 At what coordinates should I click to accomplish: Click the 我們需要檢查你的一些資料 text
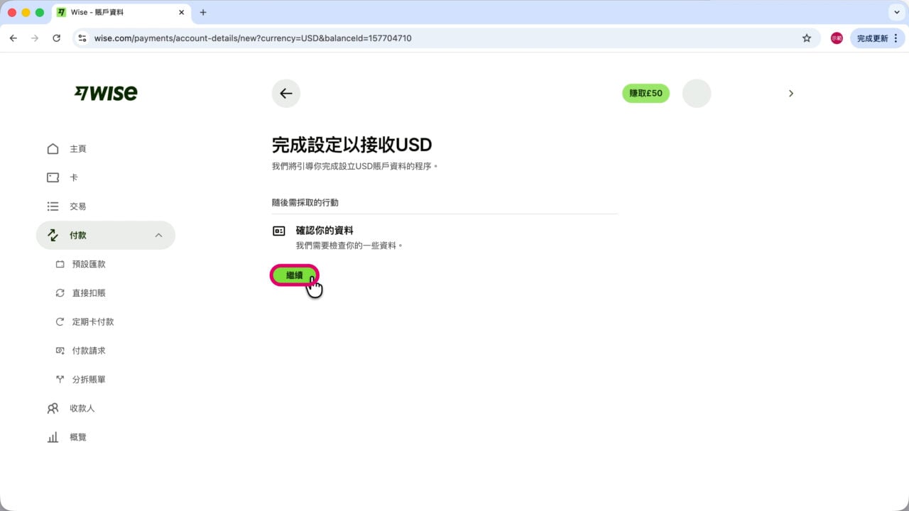click(349, 246)
